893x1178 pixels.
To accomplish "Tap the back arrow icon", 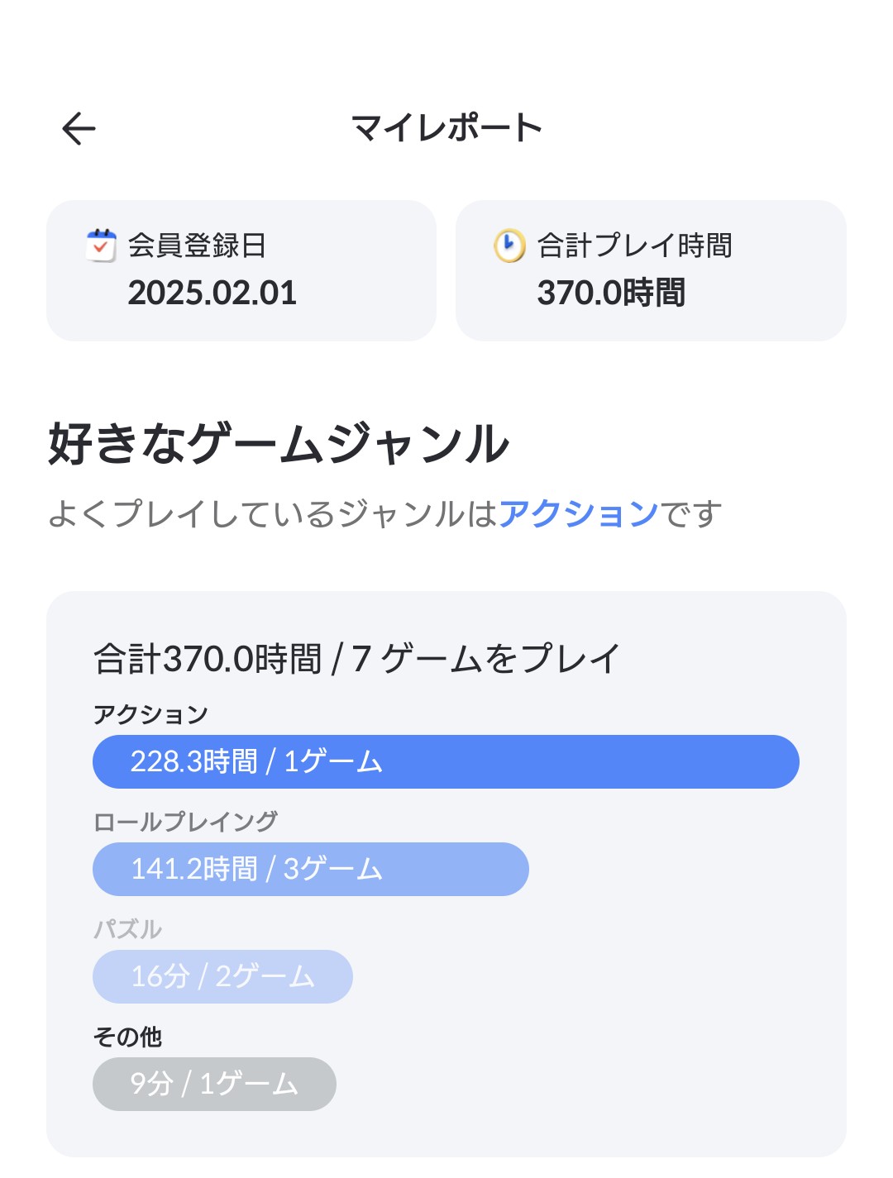I will click(x=79, y=128).
